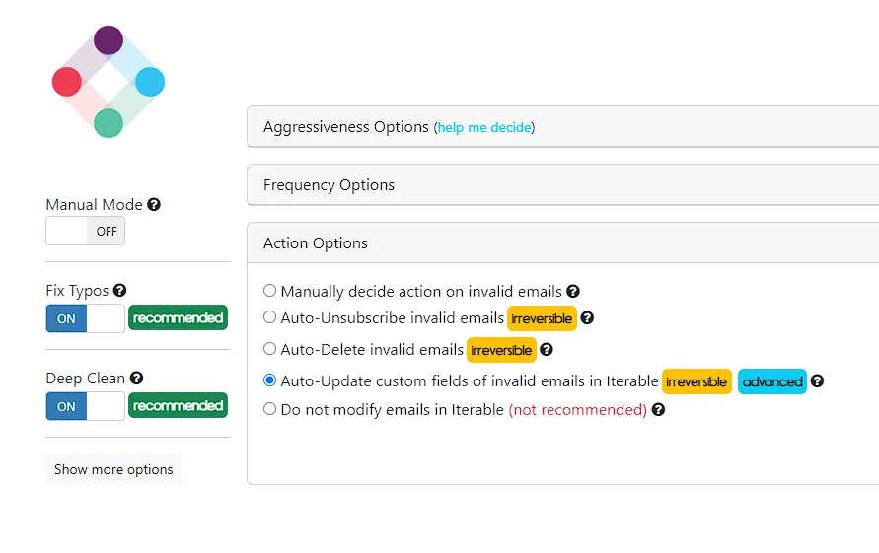879x553 pixels.
Task: Toggle the Manual Mode switch
Action: tap(85, 231)
